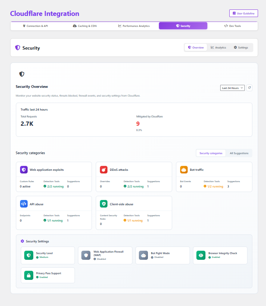Screen dimensions: 266x306
Task: Select the Overview sub-tab
Action: [196, 47]
